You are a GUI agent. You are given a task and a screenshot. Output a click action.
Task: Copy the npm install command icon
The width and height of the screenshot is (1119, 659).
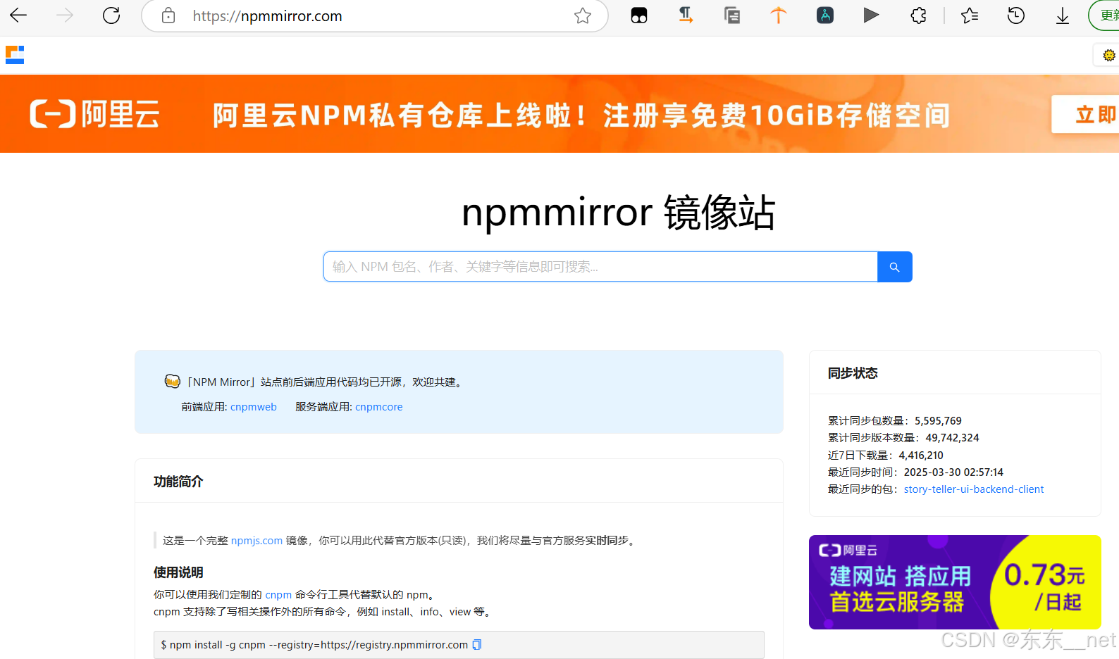(477, 645)
